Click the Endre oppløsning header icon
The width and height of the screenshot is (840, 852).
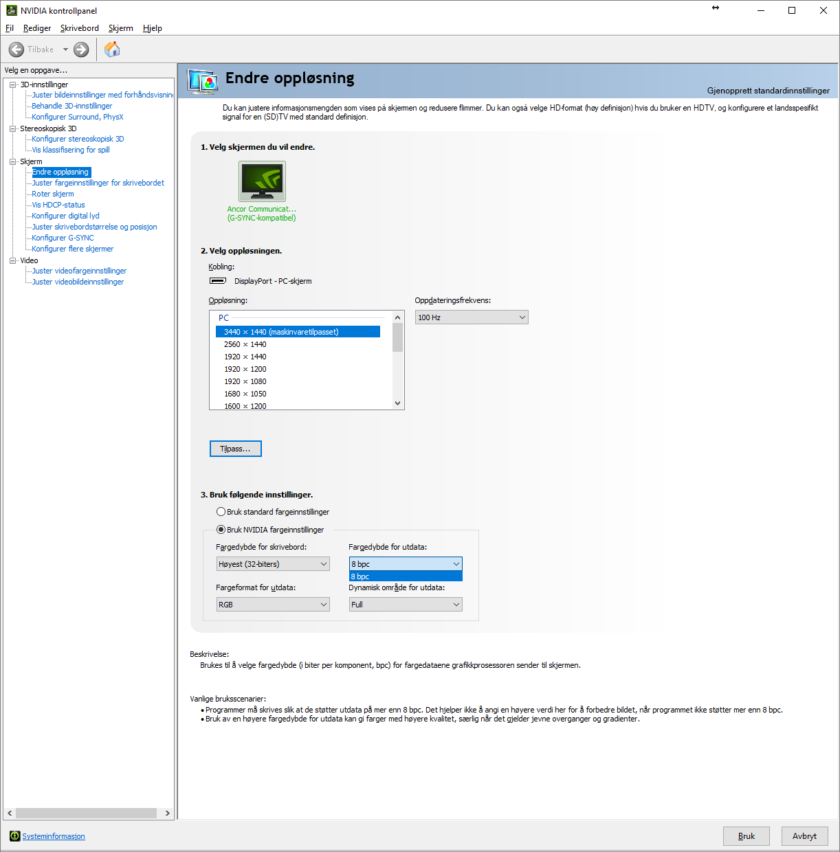(203, 81)
